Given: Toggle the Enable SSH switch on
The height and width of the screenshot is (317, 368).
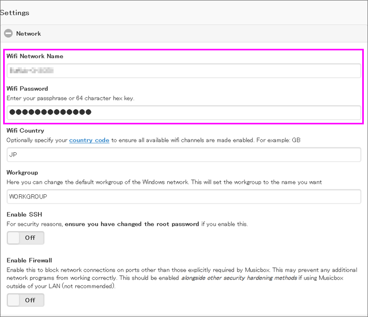Looking at the screenshot, I should pos(25,238).
